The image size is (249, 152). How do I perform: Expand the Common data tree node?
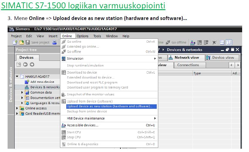[x=22, y=92]
